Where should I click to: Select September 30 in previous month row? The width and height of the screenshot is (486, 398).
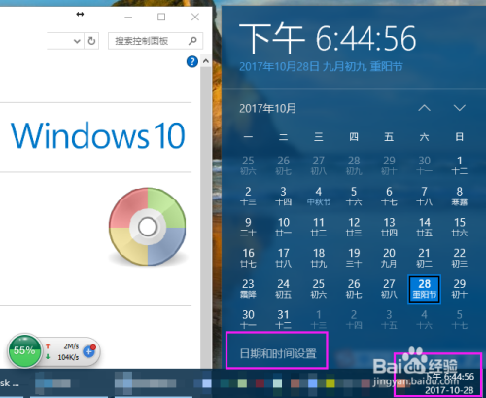point(424,165)
